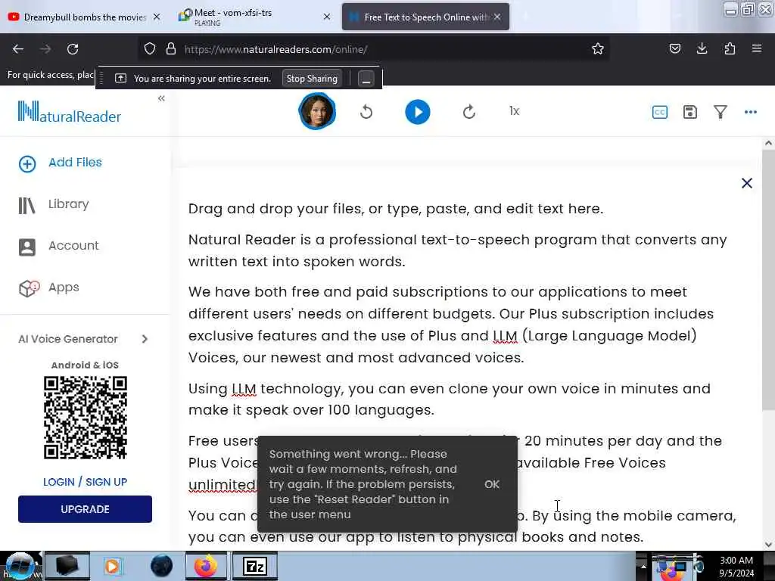Click the site padlock icon

click(x=171, y=49)
